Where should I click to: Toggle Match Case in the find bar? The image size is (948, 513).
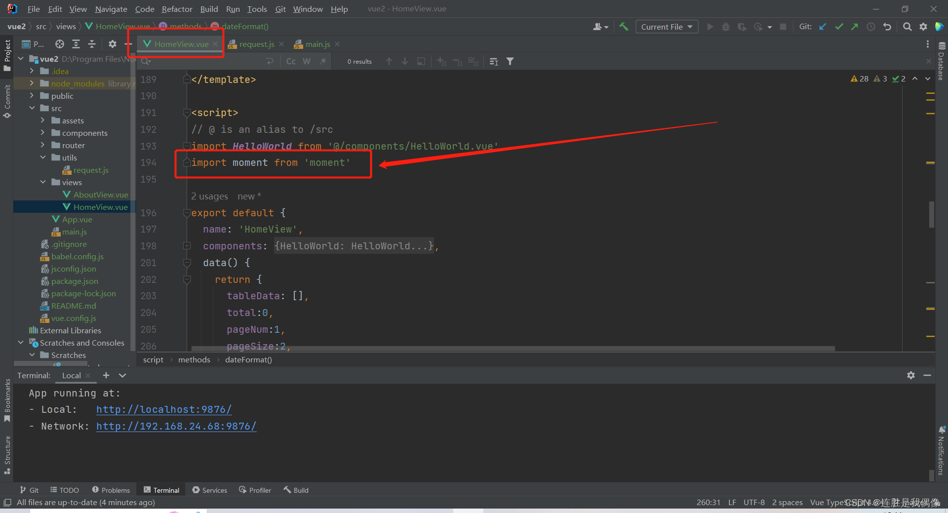[x=290, y=61]
